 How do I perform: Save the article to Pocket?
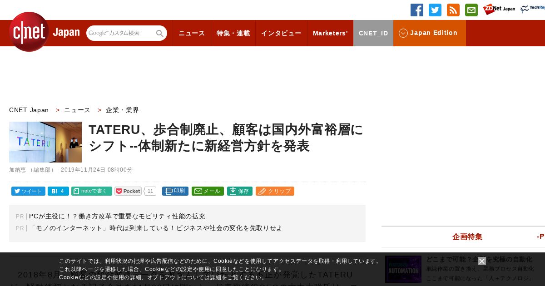coord(128,191)
